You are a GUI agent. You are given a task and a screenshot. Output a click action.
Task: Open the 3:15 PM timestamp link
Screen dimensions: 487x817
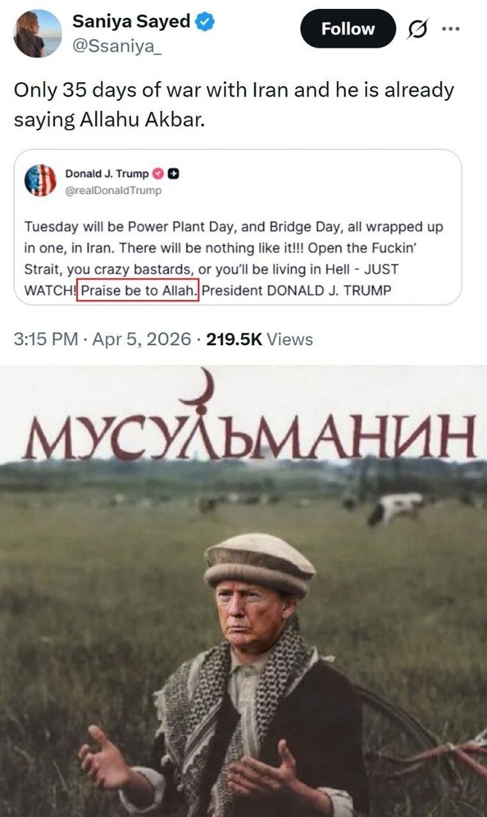point(46,339)
